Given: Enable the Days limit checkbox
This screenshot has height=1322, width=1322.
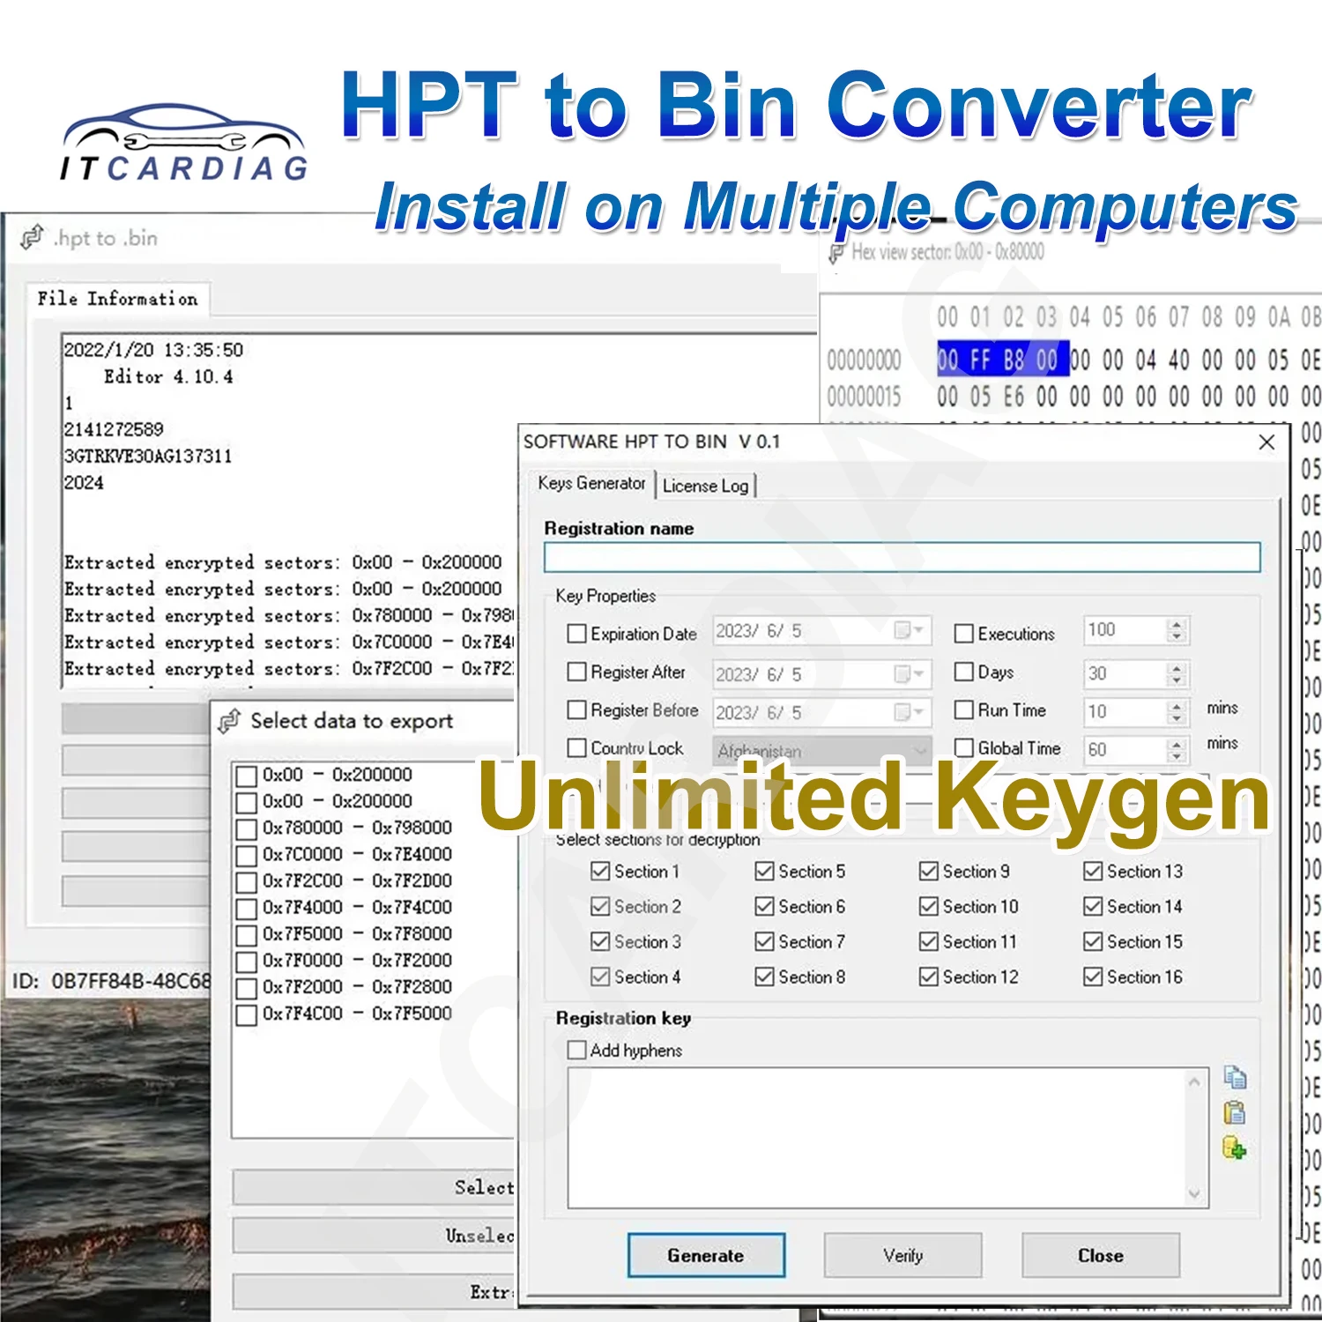Looking at the screenshot, I should pyautogui.click(x=964, y=672).
